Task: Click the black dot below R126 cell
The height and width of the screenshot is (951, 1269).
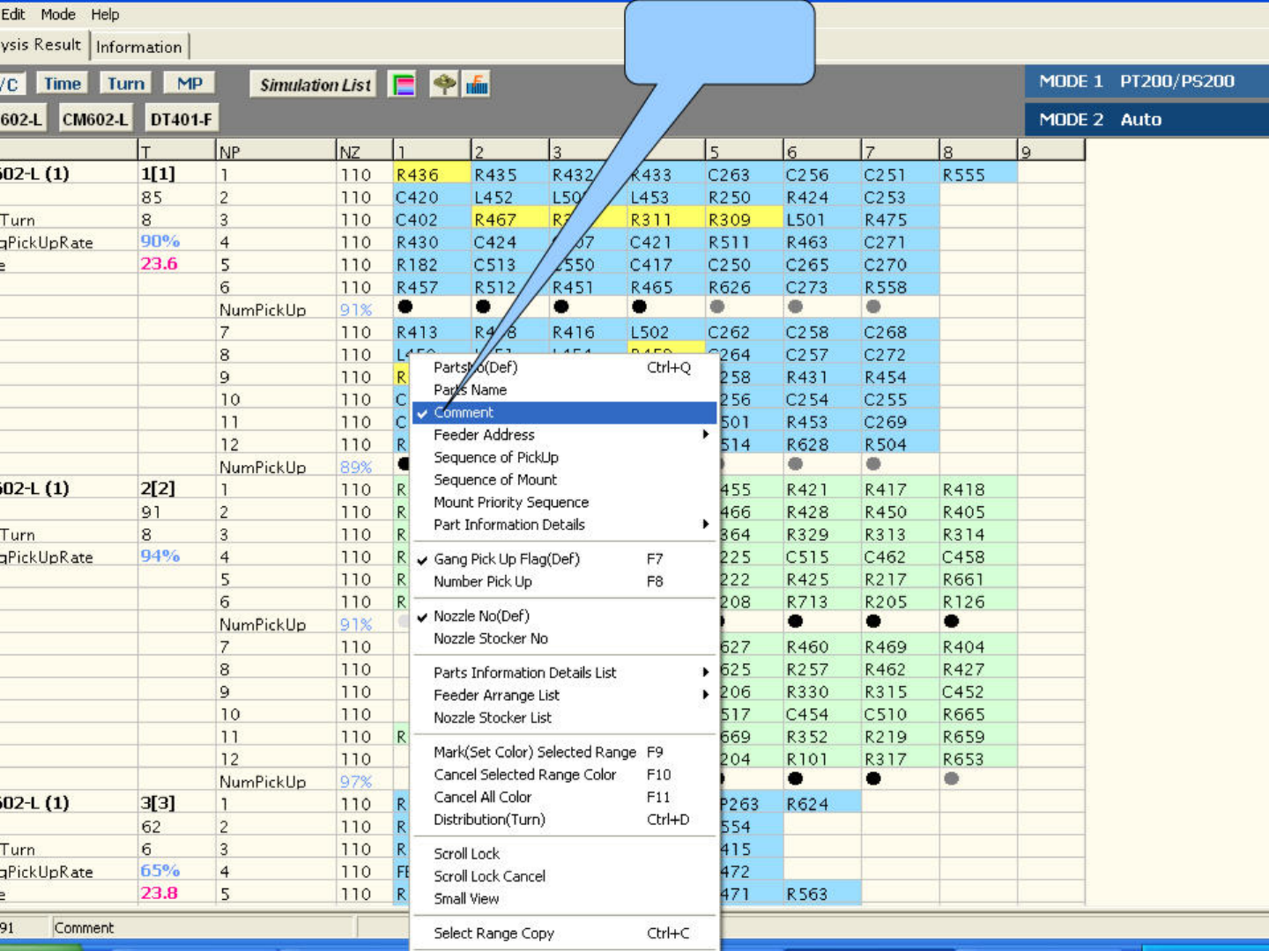Action: (951, 621)
